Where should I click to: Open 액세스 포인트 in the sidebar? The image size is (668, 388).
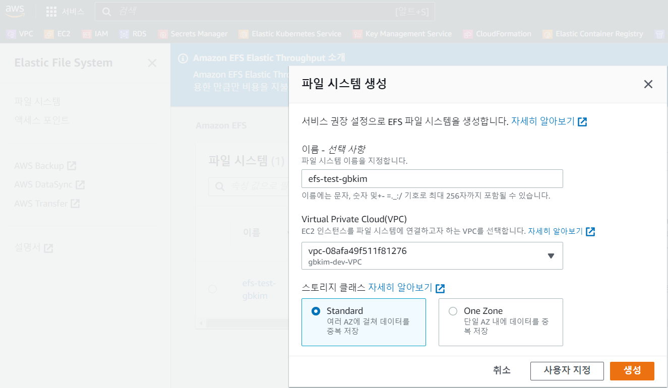coord(41,120)
